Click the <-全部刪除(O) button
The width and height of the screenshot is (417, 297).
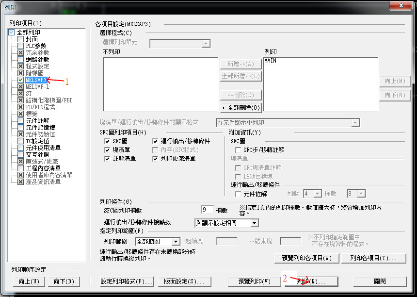tap(241, 107)
